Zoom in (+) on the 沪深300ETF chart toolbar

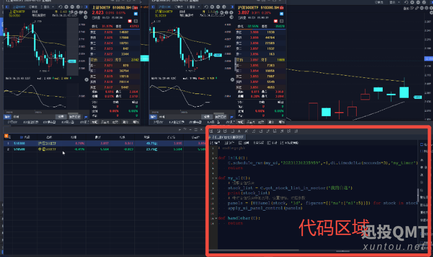(212, 7)
